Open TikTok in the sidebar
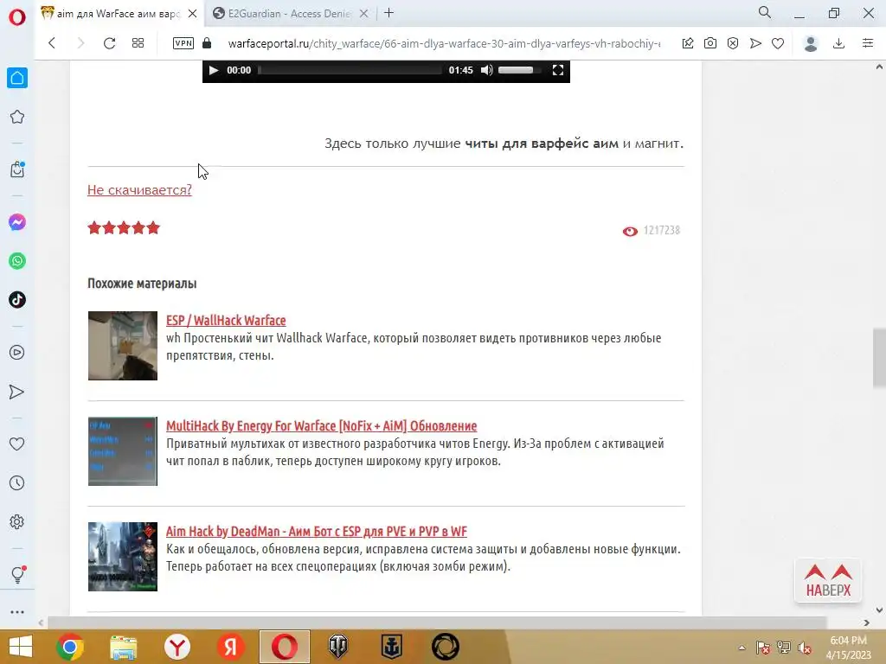886x664 pixels. pos(17,300)
